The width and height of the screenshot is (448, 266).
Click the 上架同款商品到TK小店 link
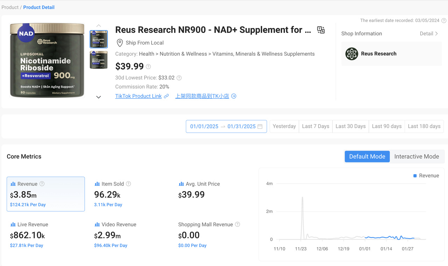(202, 96)
